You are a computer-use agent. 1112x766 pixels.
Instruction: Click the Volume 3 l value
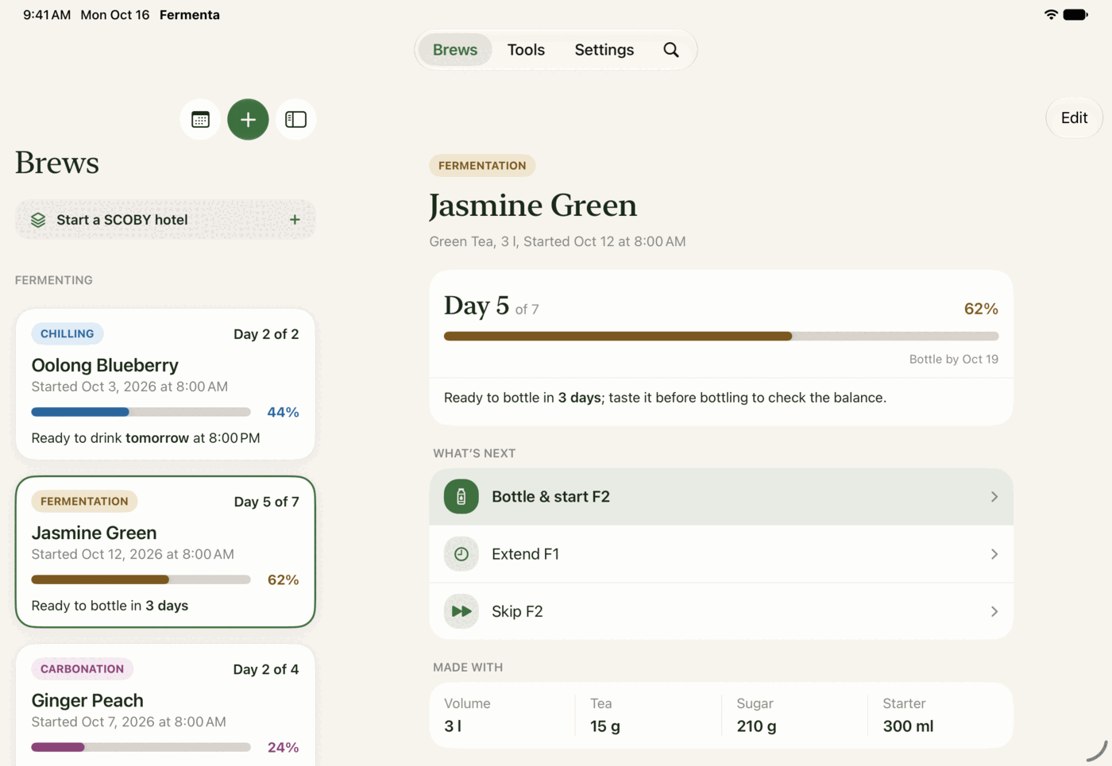tap(453, 726)
